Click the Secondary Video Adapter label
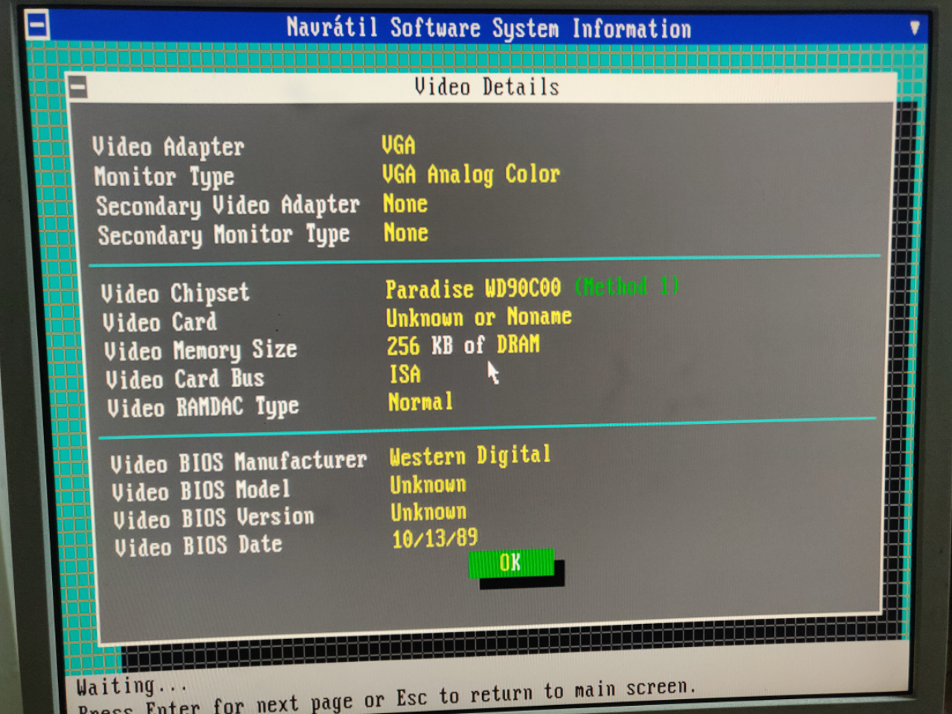The image size is (952, 714). pos(228,205)
